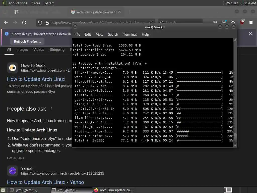Open the Firefox hamburger menu

point(251,22)
